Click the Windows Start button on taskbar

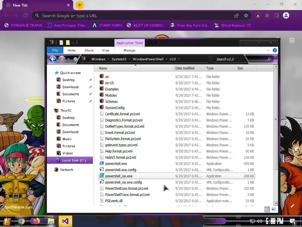pos(6,221)
